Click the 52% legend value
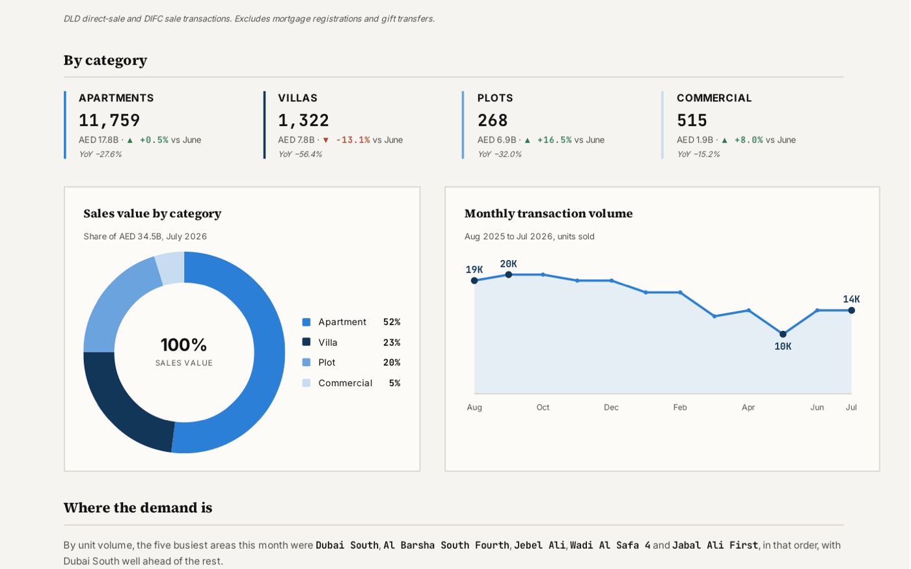 [392, 322]
